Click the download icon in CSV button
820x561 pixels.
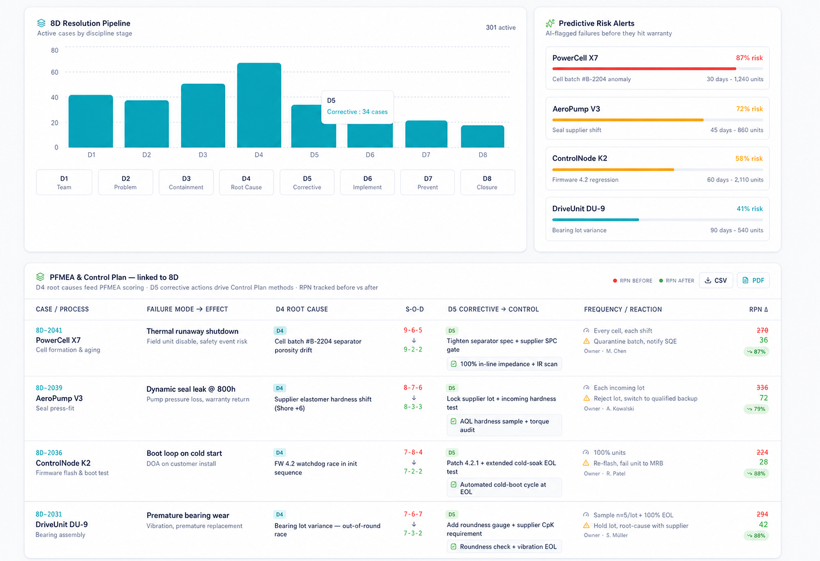click(708, 280)
